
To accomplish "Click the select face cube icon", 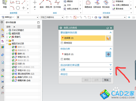I will pyautogui.click(x=108, y=38).
